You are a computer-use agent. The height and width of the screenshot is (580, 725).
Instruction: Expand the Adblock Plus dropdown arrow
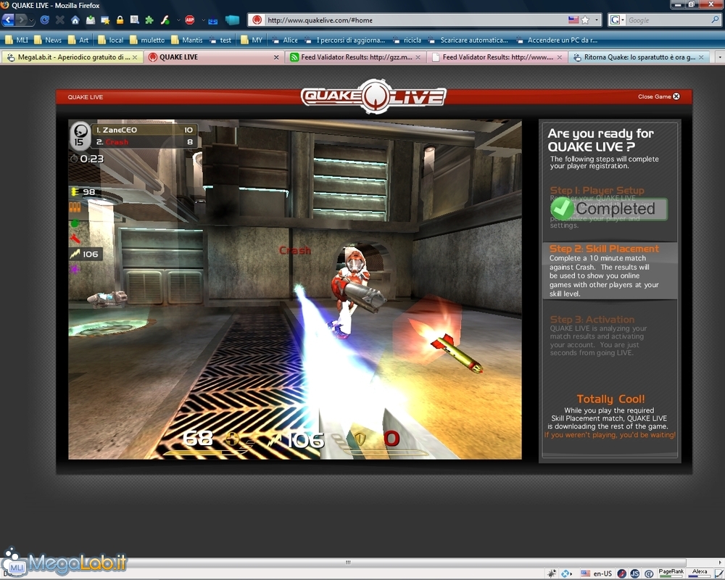click(203, 20)
